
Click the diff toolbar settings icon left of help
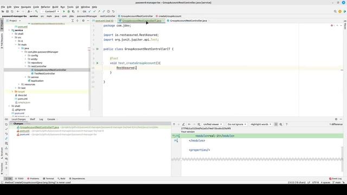tap(281, 124)
